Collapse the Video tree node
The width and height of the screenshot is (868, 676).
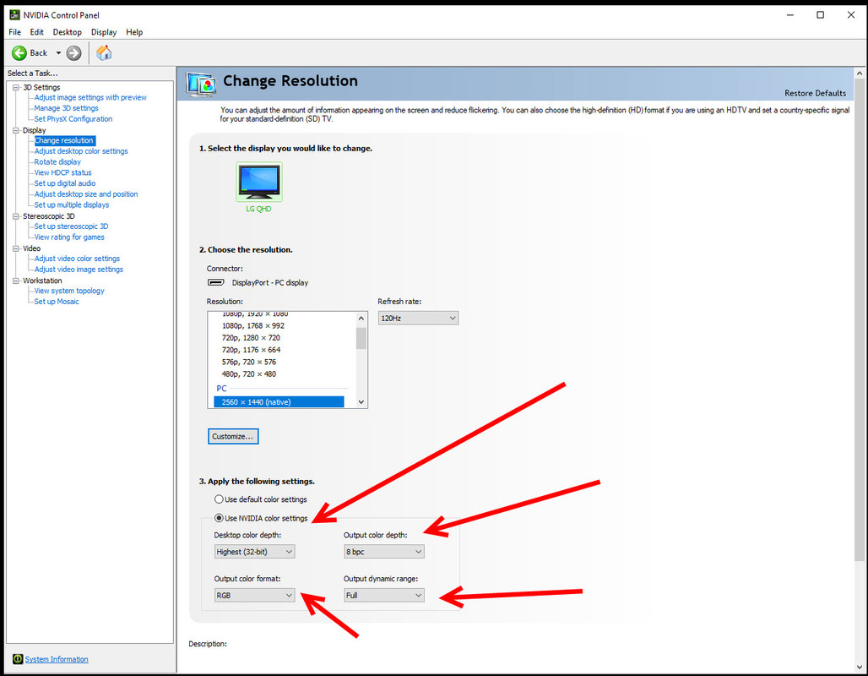[x=16, y=248]
